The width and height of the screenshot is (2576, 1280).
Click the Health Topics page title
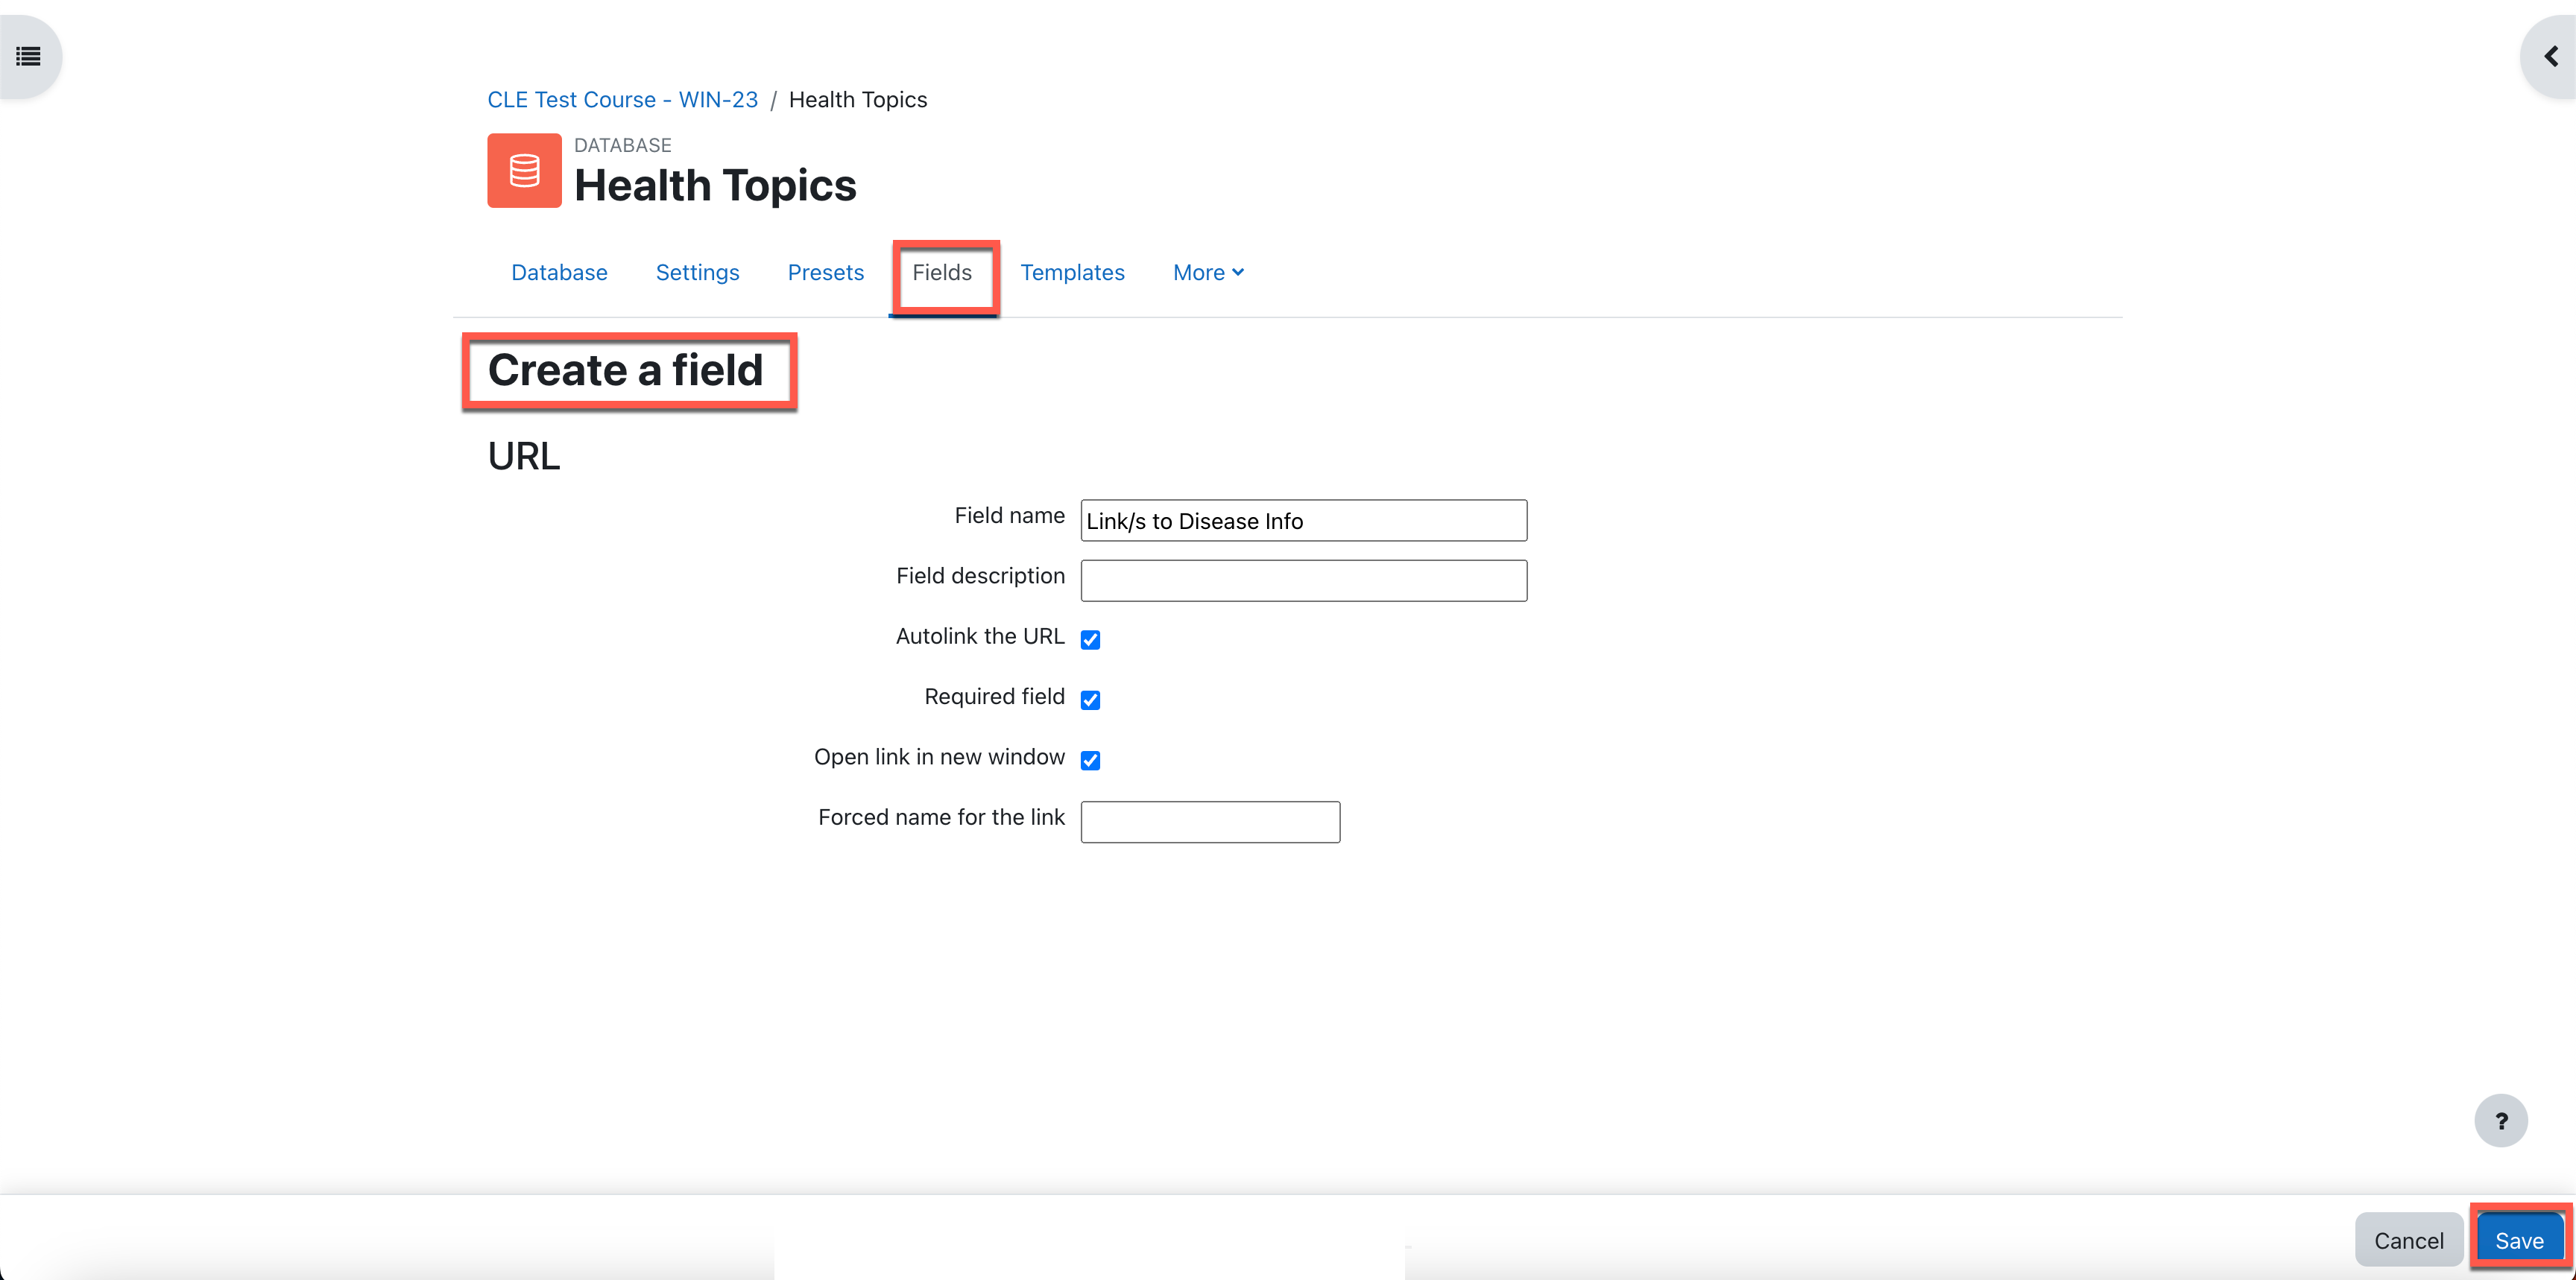[715, 186]
